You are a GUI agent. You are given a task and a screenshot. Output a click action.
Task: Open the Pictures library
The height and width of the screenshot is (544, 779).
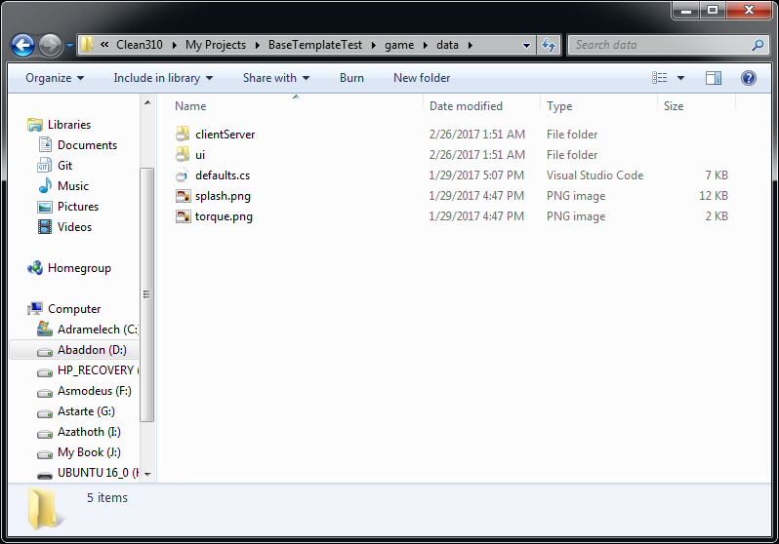[x=78, y=207]
